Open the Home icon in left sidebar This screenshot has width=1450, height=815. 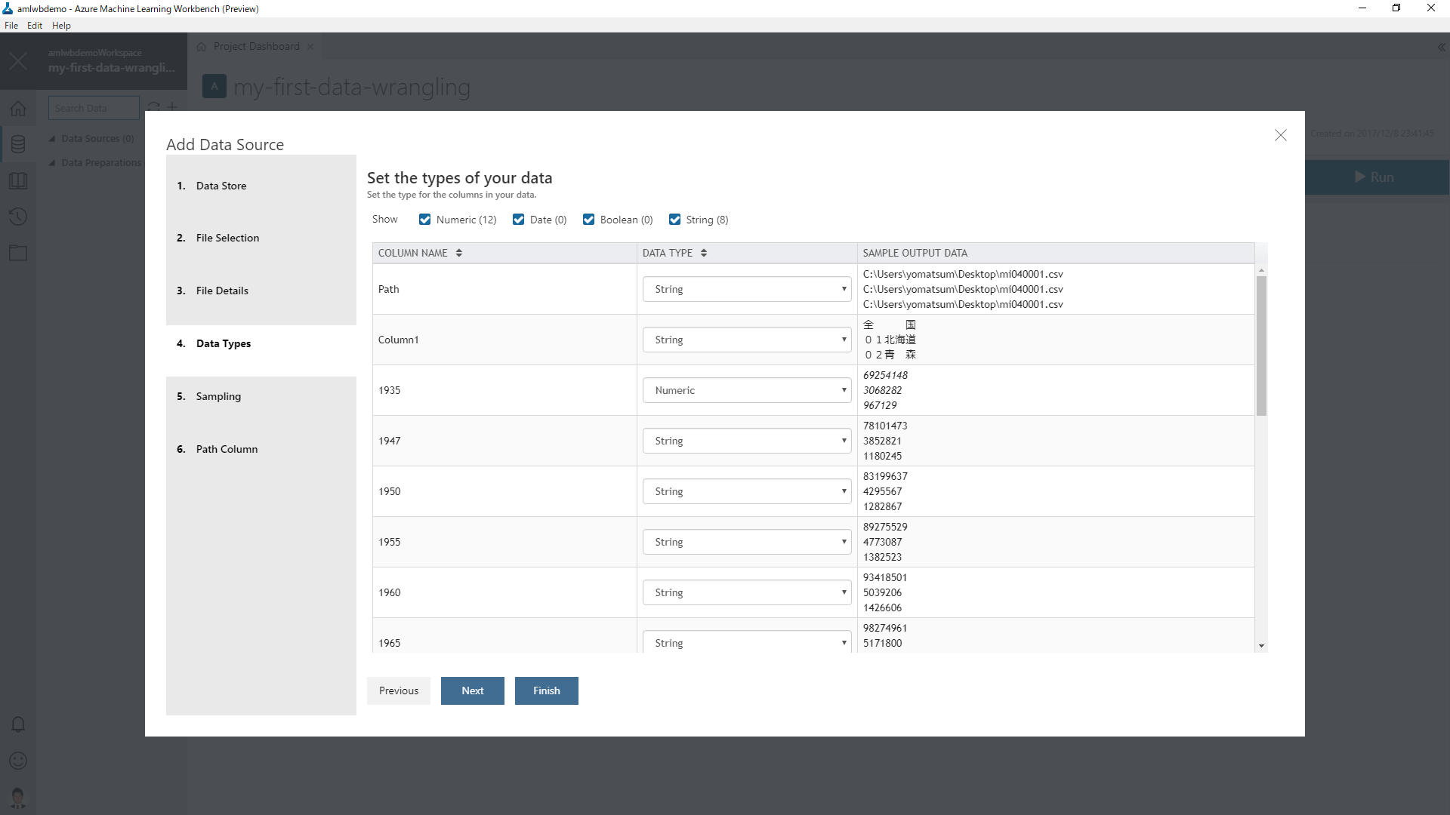18,108
